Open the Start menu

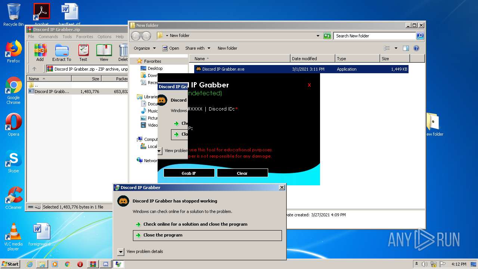10,264
